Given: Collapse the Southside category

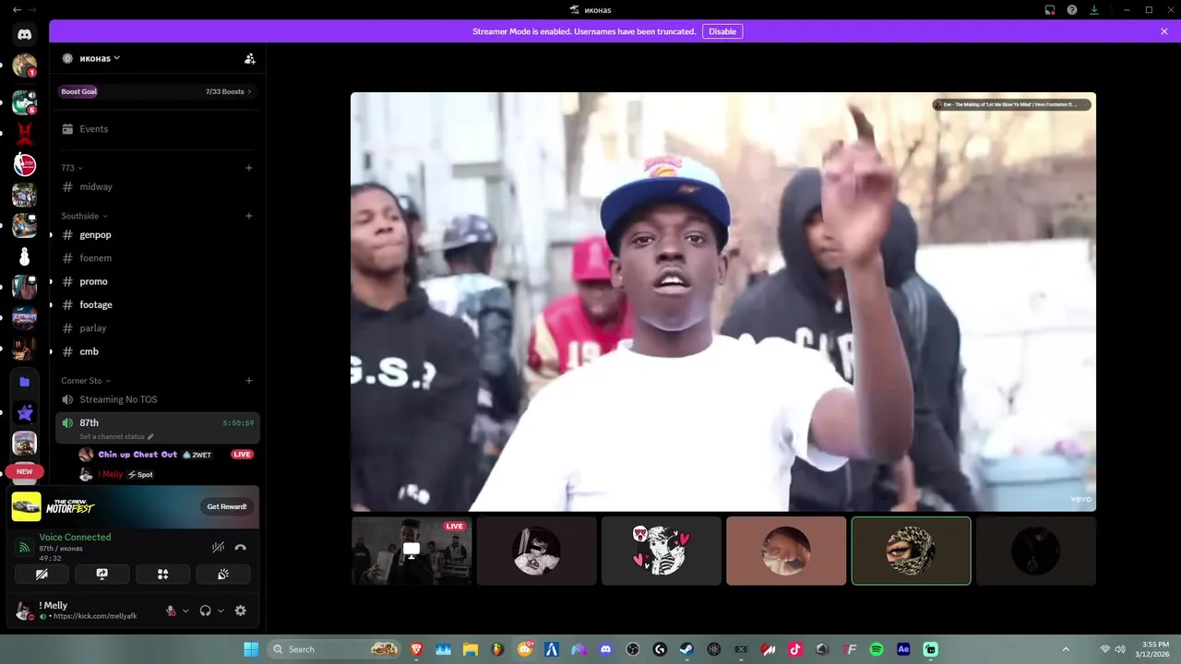Looking at the screenshot, I should [x=84, y=216].
